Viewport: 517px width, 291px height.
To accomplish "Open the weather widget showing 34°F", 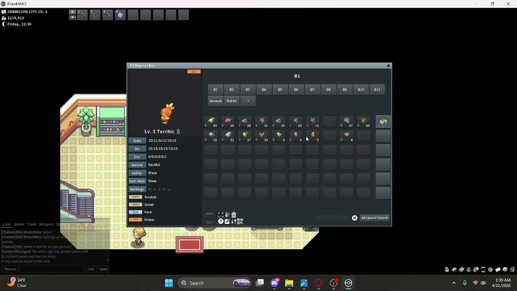I will click(17, 283).
